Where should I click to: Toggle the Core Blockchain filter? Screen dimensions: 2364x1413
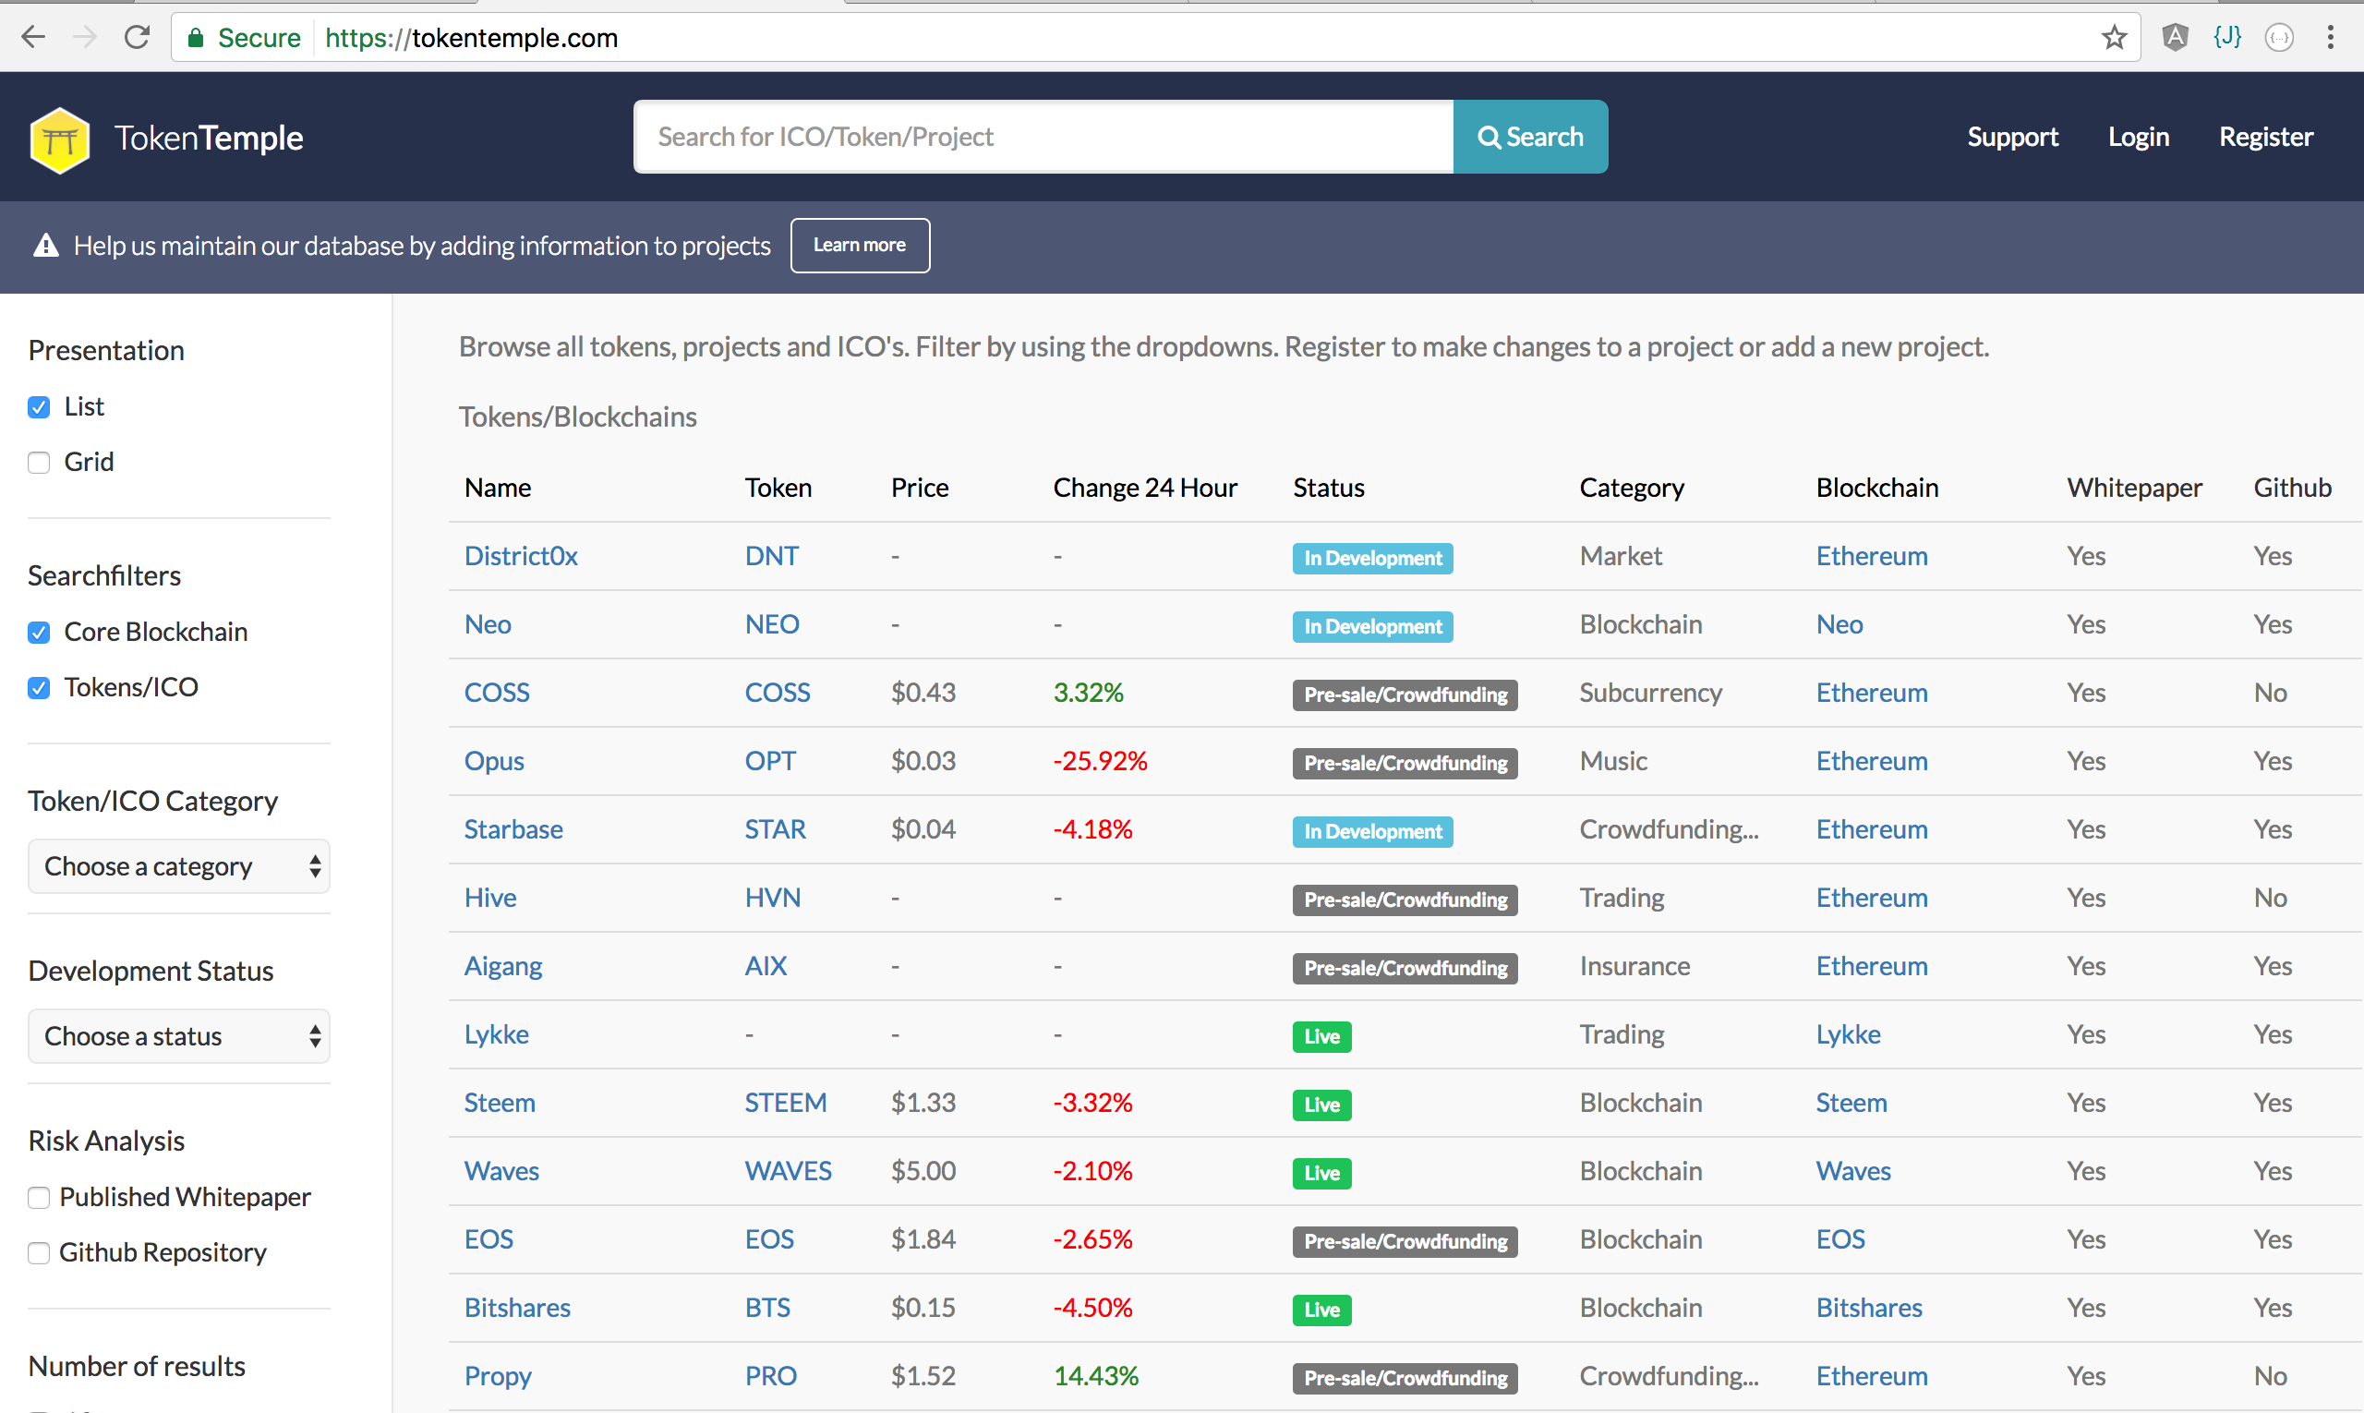click(x=39, y=633)
